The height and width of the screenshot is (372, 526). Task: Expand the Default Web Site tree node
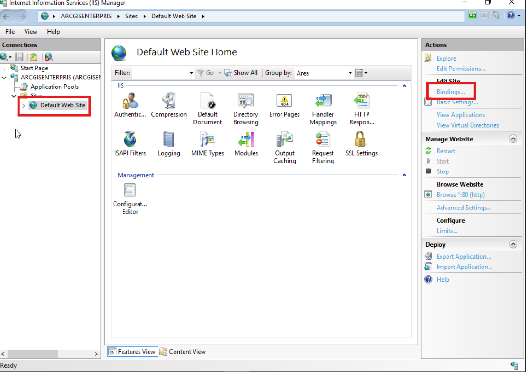click(x=24, y=105)
